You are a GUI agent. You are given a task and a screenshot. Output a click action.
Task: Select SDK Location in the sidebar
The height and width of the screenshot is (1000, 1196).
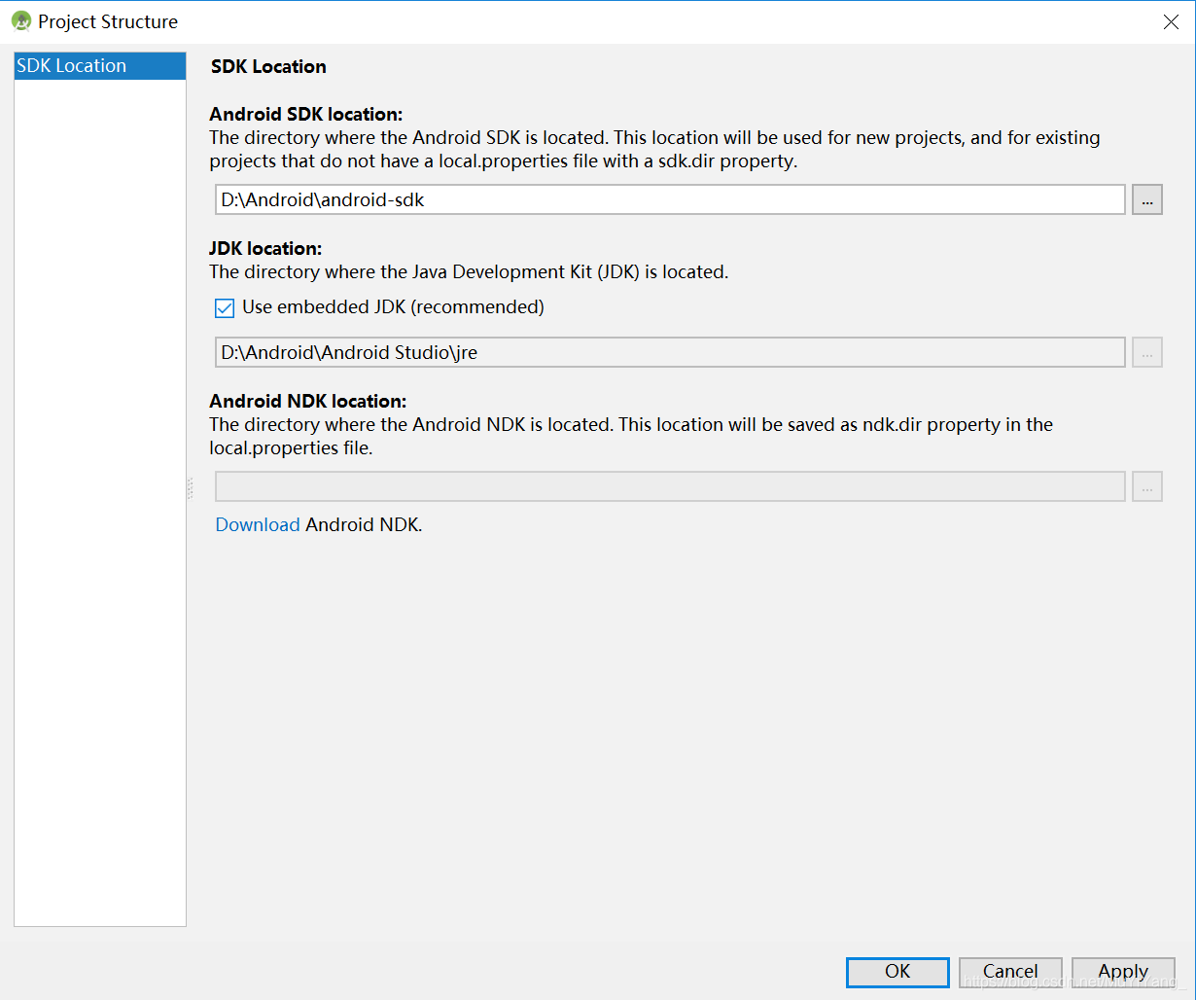[100, 66]
